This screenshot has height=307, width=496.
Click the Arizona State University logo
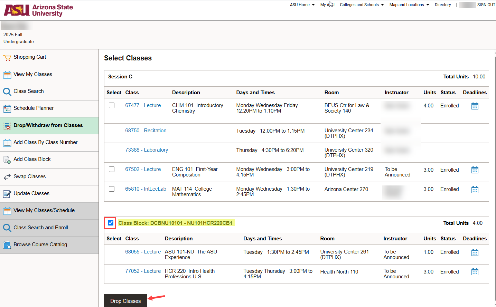point(38,10)
